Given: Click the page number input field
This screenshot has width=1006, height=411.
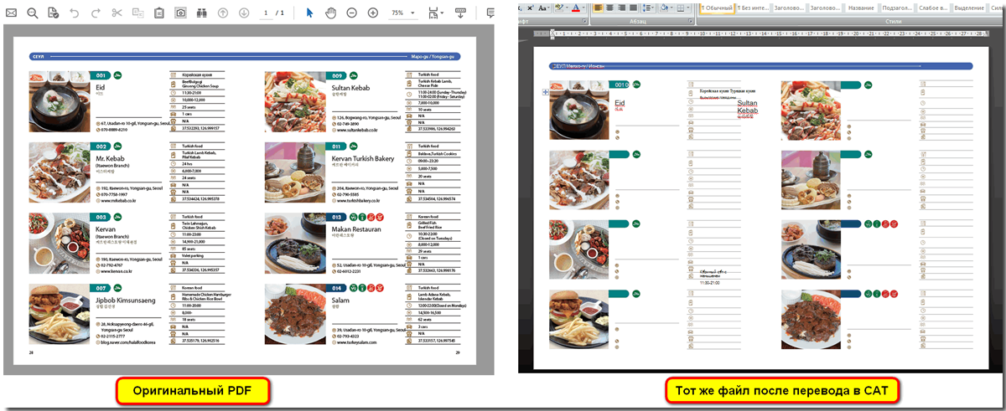Looking at the screenshot, I should point(265,13).
